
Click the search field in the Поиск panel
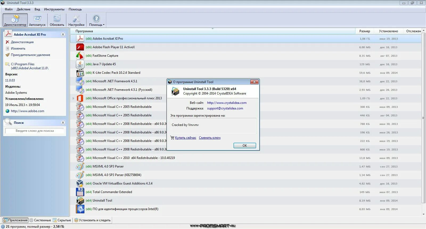35,131
